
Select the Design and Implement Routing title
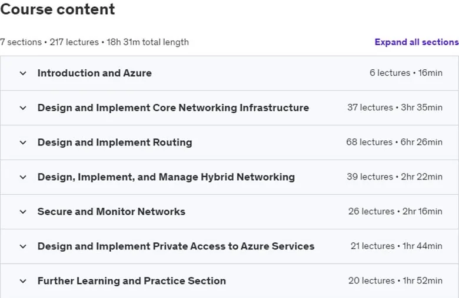tap(115, 143)
